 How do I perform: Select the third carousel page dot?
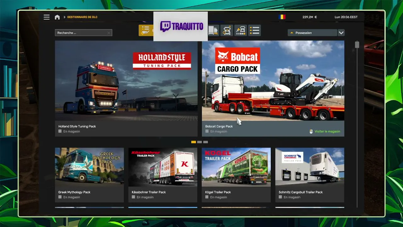pyautogui.click(x=206, y=142)
